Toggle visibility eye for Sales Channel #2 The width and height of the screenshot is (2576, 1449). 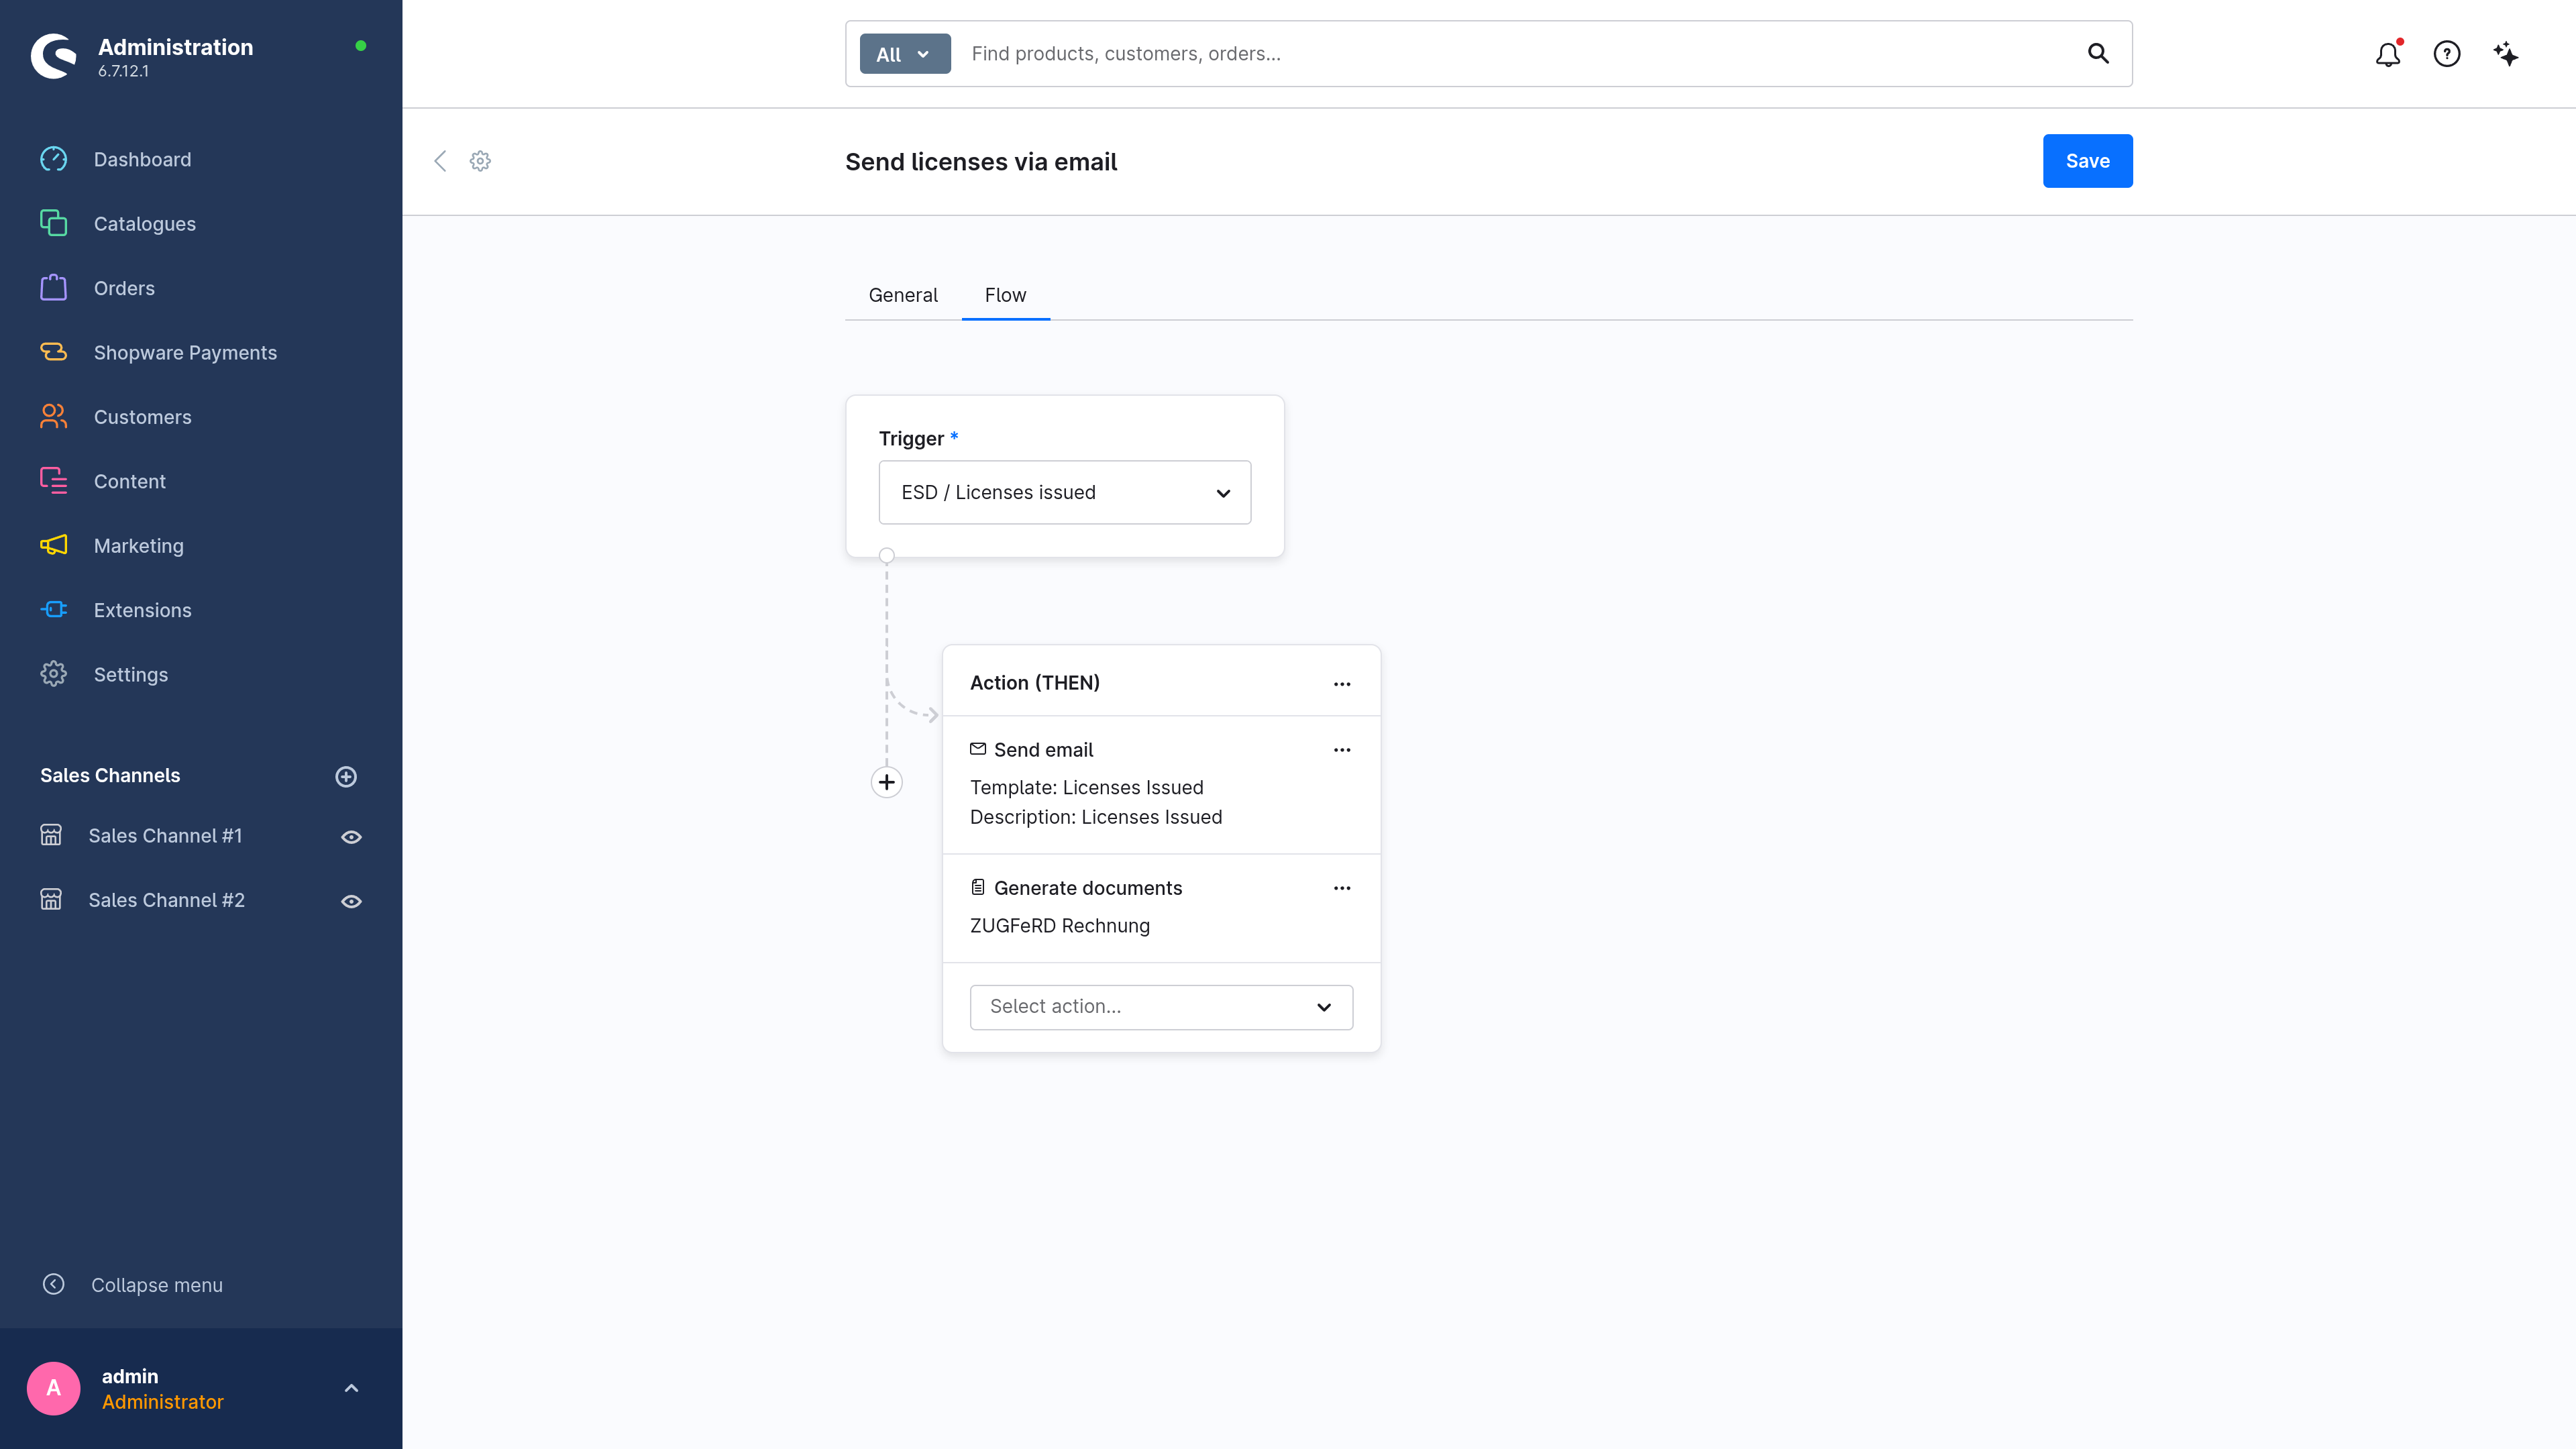[351, 901]
